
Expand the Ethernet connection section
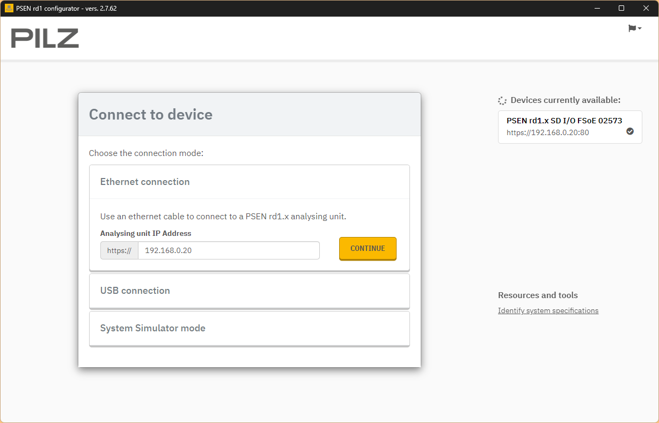coord(250,182)
